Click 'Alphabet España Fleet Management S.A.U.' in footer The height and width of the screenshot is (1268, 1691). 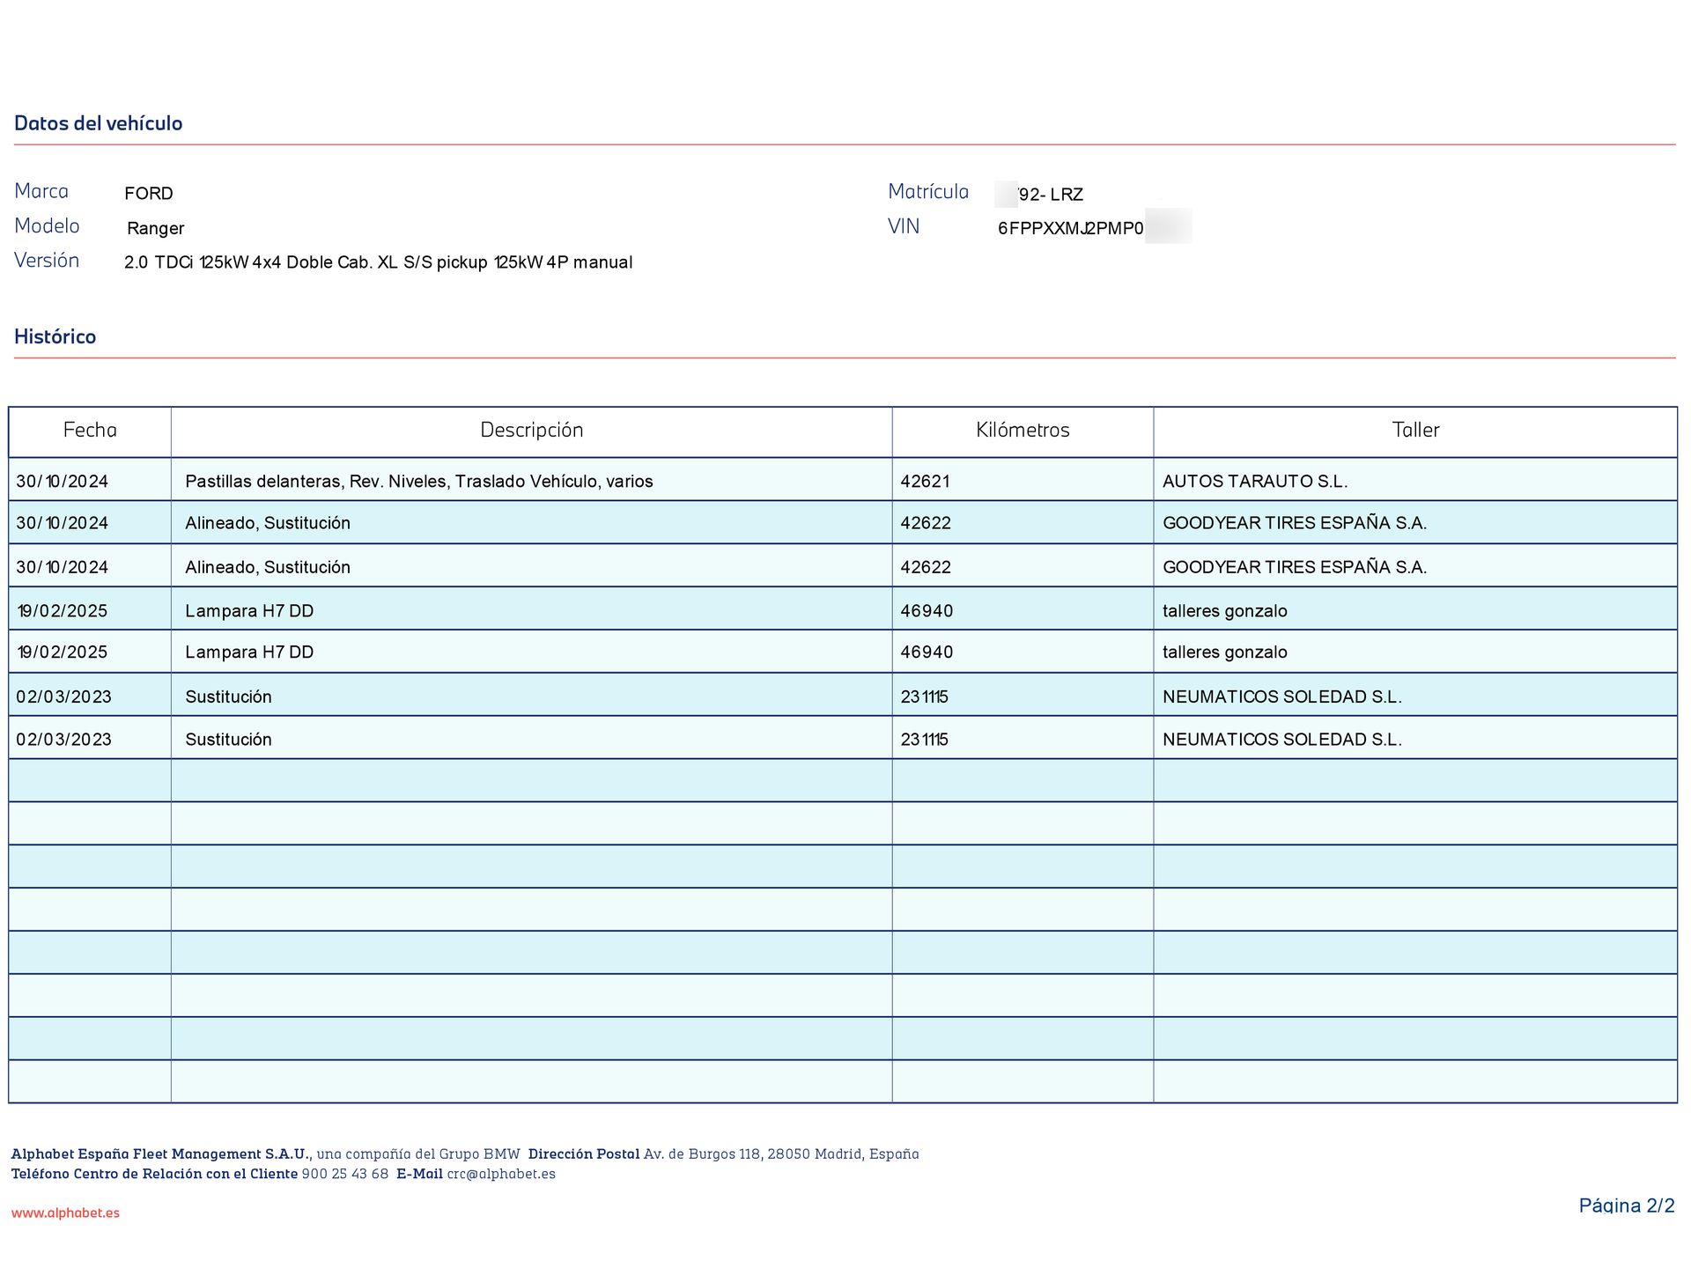[x=160, y=1154]
